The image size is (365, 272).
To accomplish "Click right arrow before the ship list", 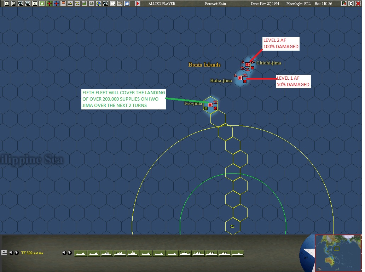I will point(70,253).
